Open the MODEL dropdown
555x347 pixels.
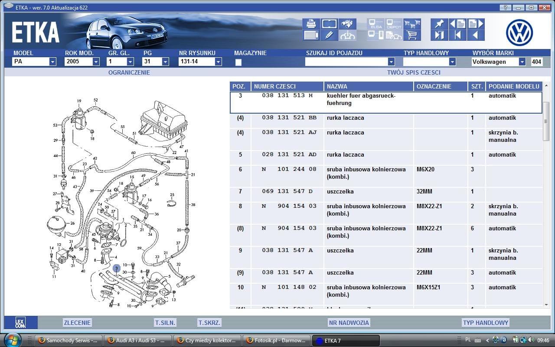tap(52, 62)
